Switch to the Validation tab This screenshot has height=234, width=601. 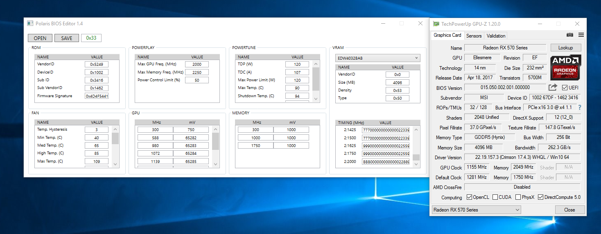coord(496,36)
